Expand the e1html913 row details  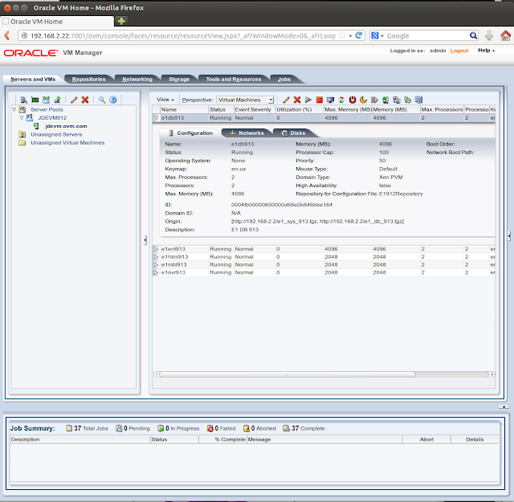tap(156, 257)
